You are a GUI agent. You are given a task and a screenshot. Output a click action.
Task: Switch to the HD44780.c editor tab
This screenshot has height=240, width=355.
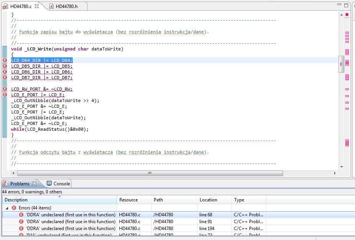coord(21,6)
